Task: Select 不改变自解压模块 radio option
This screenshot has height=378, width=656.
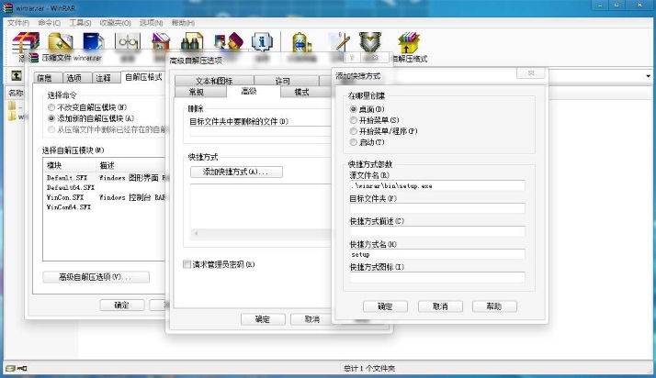Action: pyautogui.click(x=51, y=107)
